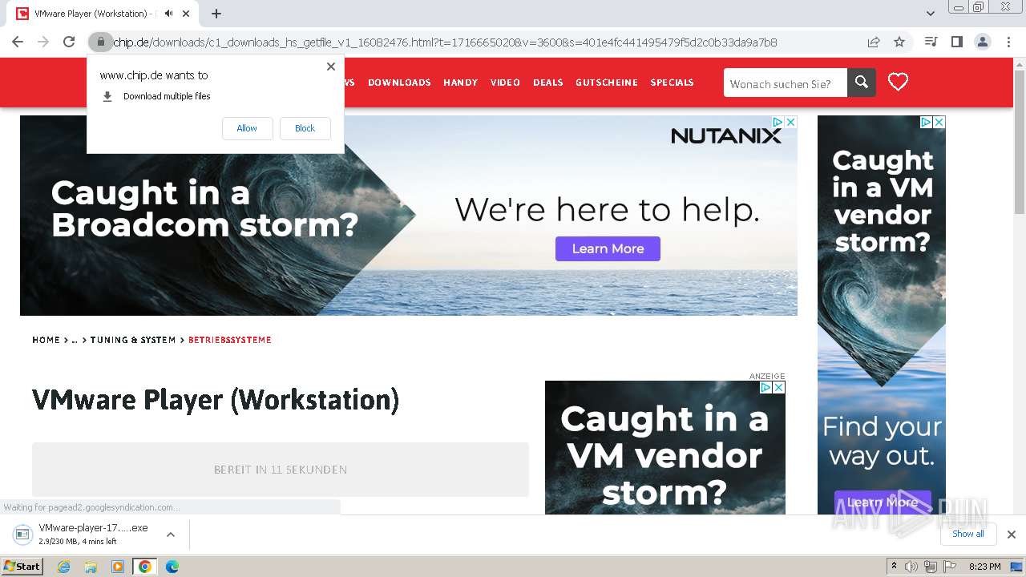The image size is (1026, 577).
Task: Close the top Nutanix banner ad
Action: coord(790,122)
